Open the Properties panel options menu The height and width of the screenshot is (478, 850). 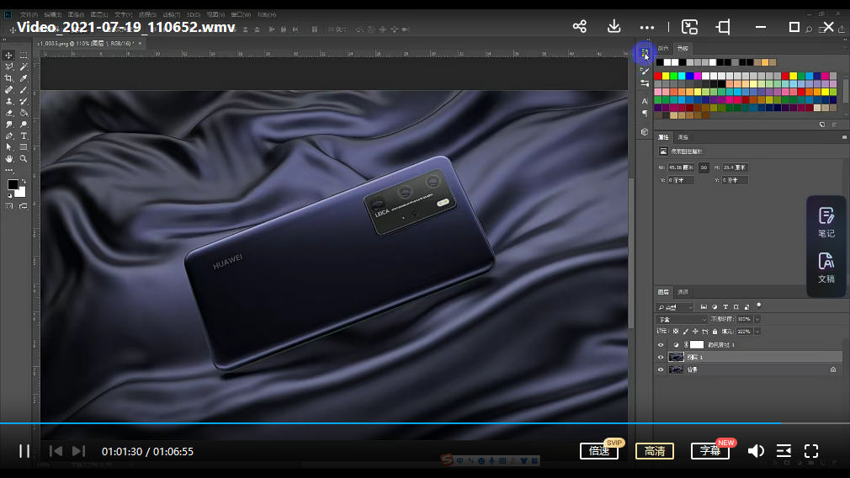coord(844,137)
